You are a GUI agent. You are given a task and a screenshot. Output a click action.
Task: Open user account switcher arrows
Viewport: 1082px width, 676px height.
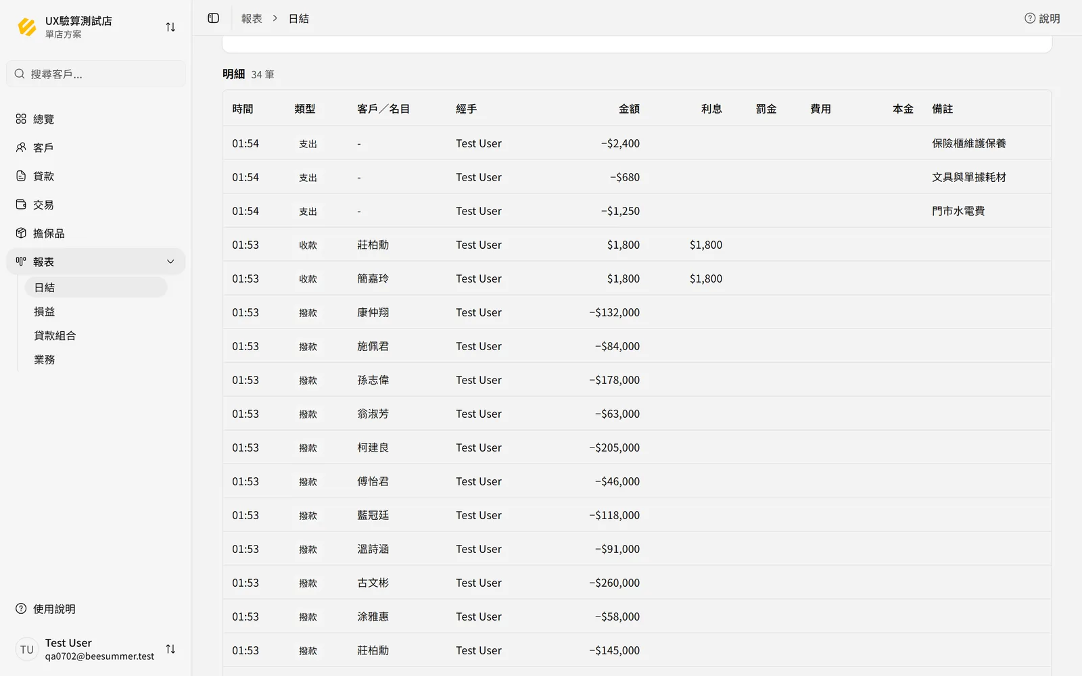(x=170, y=649)
